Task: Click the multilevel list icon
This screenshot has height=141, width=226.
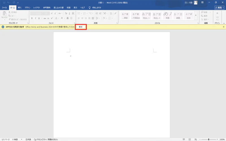Action: tap(90, 13)
